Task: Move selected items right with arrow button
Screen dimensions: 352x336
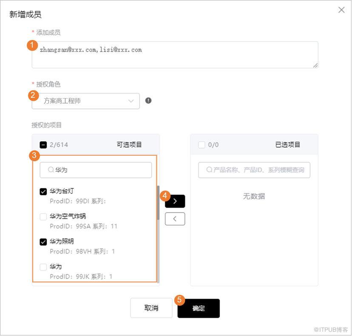Action: 175,201
